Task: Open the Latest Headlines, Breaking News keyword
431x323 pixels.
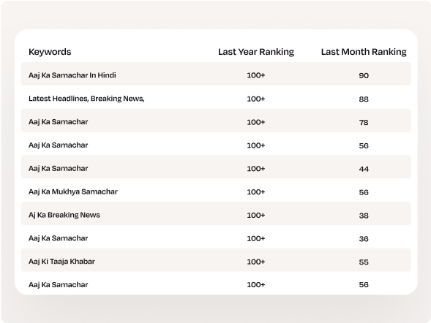Action: [x=86, y=99]
